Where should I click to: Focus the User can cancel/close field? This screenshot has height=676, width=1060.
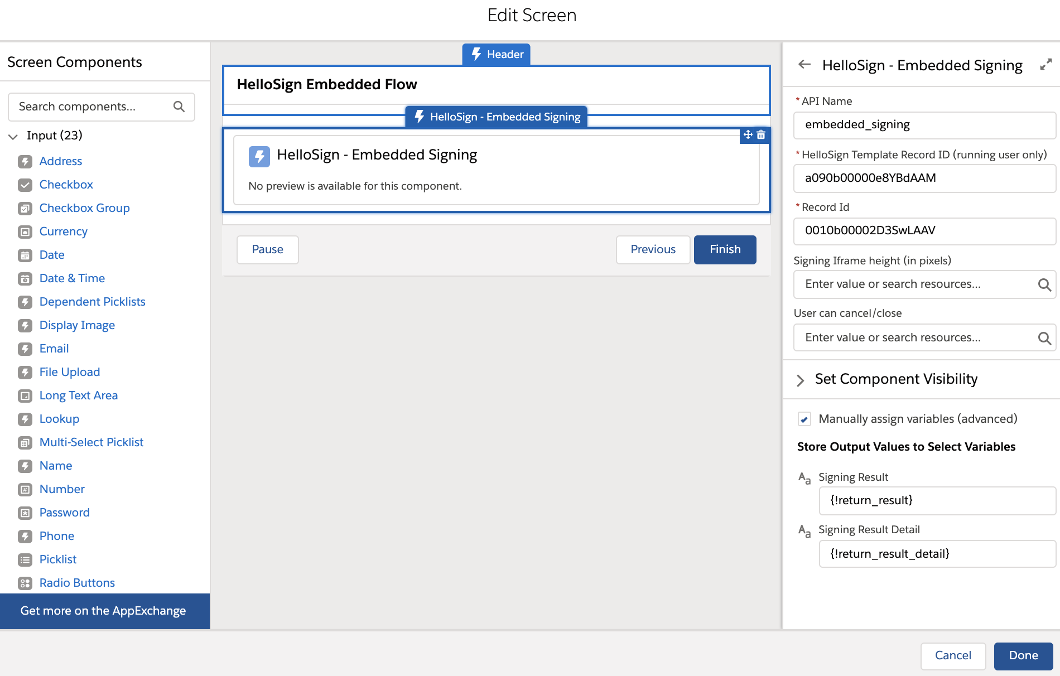[x=925, y=338]
